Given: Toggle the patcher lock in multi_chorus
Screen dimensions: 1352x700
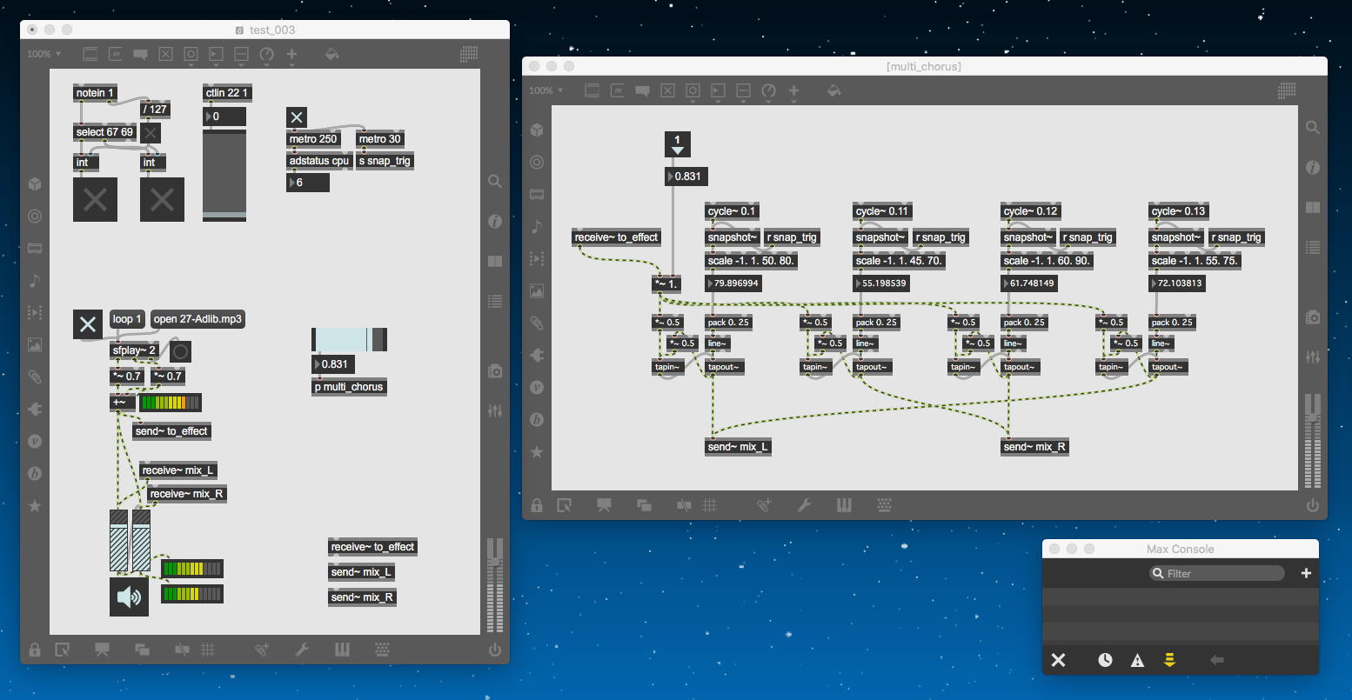Looking at the screenshot, I should tap(537, 504).
